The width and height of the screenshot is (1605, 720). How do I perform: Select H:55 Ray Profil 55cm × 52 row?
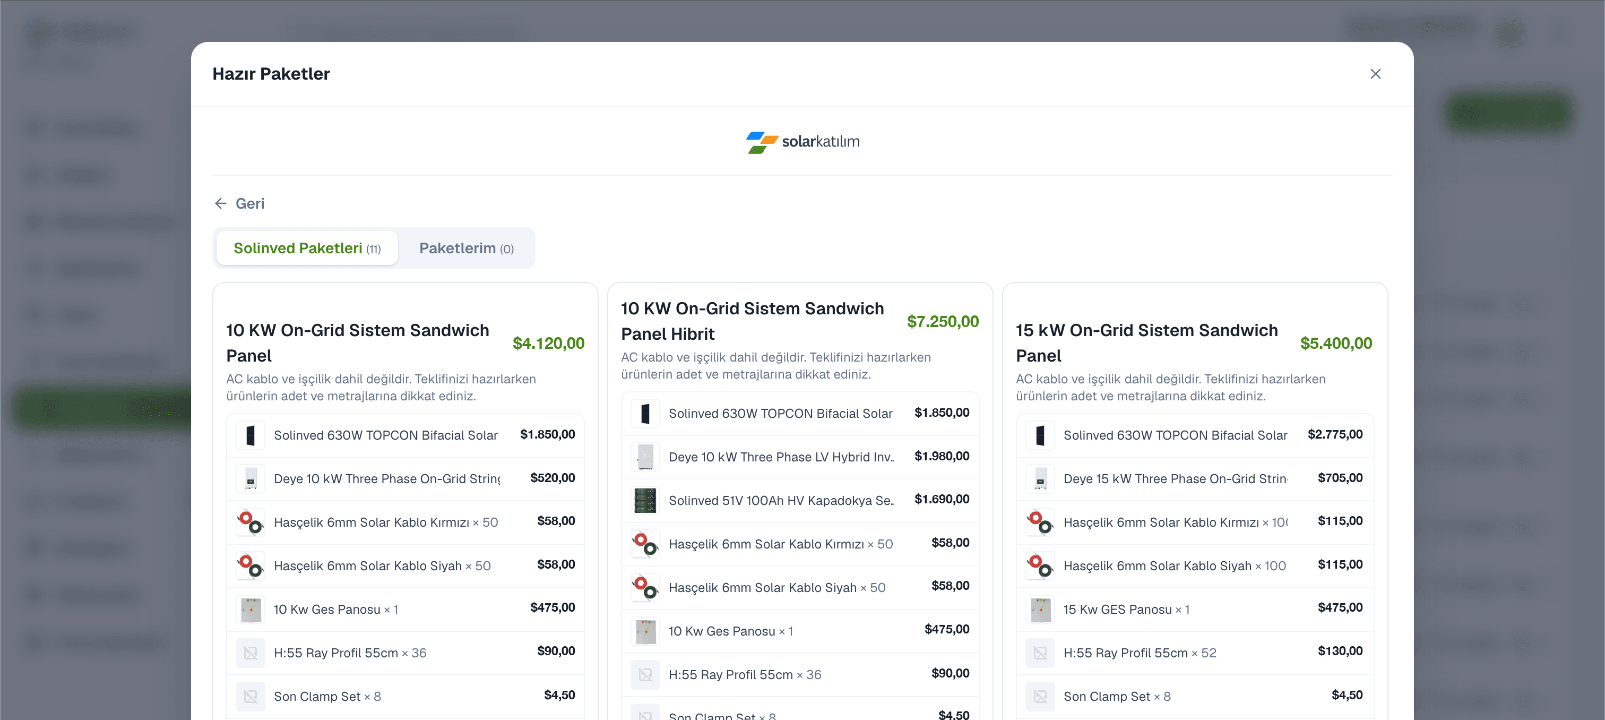(1194, 653)
